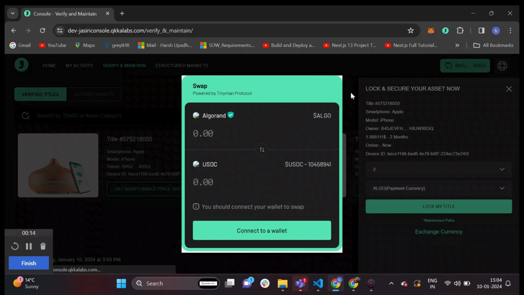524x295 pixels.
Task: Open a new browser tab
Action: (122, 14)
